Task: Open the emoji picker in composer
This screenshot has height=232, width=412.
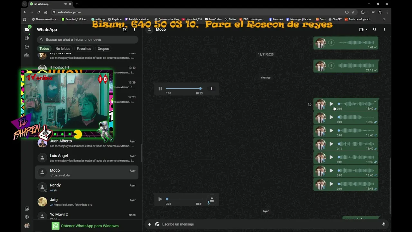Action: 157,224
